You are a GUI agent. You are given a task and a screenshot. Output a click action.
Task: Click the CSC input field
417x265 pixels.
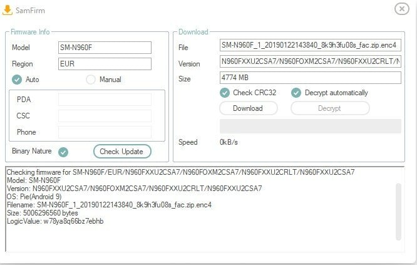click(x=105, y=116)
